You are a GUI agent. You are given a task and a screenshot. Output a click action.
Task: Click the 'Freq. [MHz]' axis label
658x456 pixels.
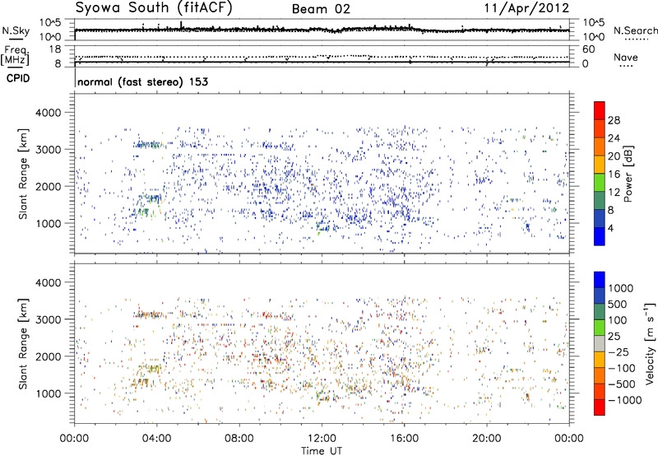tap(15, 55)
